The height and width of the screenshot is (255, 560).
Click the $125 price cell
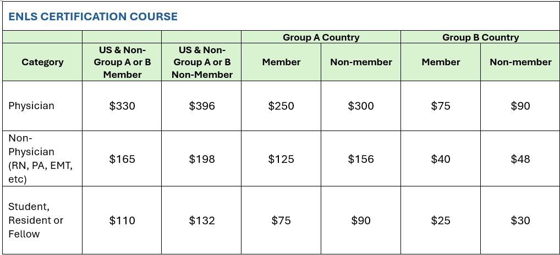(281, 159)
